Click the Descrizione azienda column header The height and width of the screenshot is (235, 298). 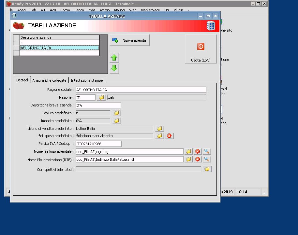(59, 37)
